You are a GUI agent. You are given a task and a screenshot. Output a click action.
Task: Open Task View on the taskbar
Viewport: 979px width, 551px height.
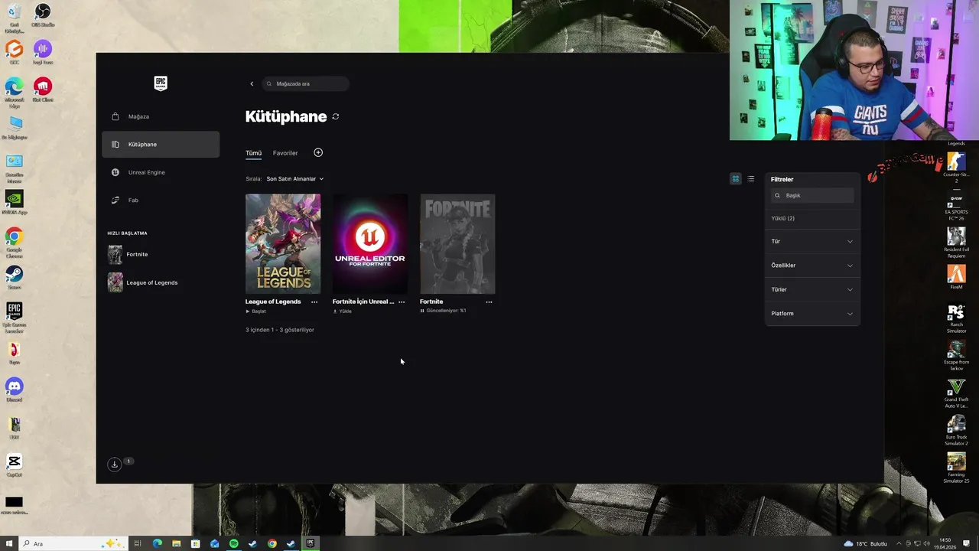pyautogui.click(x=138, y=543)
